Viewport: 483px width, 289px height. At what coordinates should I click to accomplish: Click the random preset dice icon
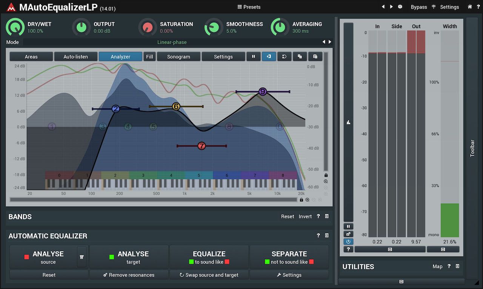point(400,7)
